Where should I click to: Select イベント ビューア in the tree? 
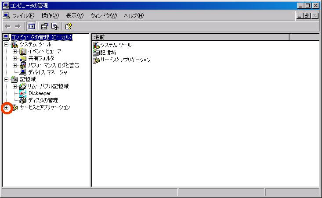pos(45,51)
